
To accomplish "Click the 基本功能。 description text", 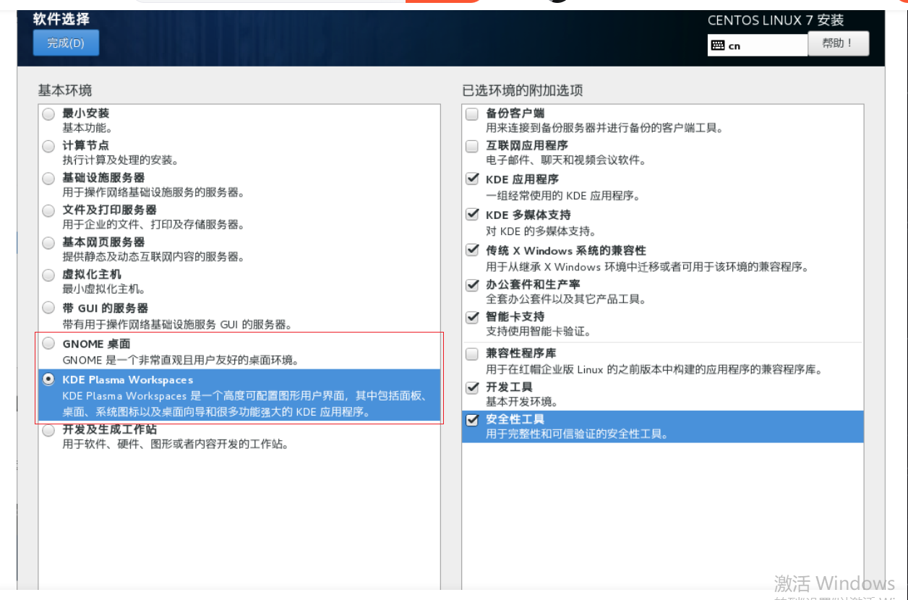I will [x=87, y=128].
